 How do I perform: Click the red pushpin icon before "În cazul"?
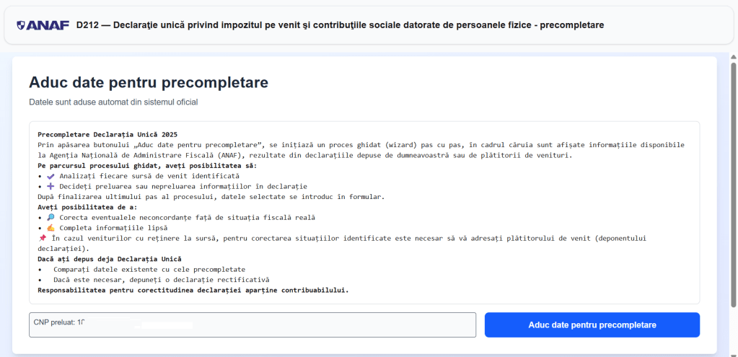pos(42,238)
